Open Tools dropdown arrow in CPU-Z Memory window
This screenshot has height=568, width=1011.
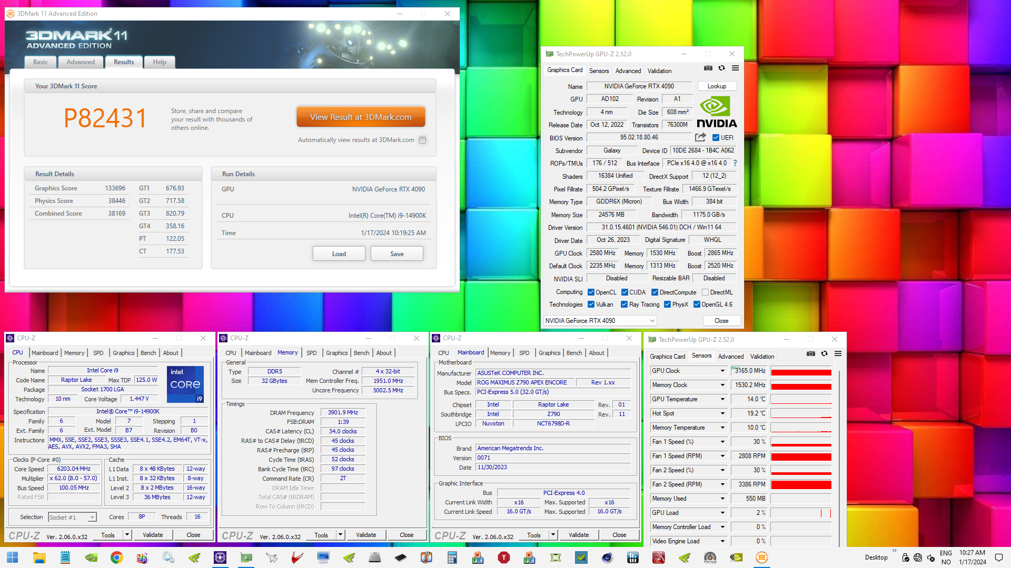pyautogui.click(x=340, y=535)
